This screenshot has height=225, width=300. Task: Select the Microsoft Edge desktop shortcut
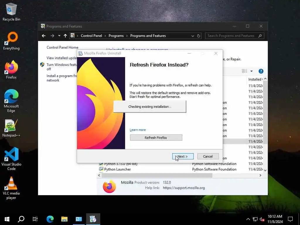coord(11,101)
